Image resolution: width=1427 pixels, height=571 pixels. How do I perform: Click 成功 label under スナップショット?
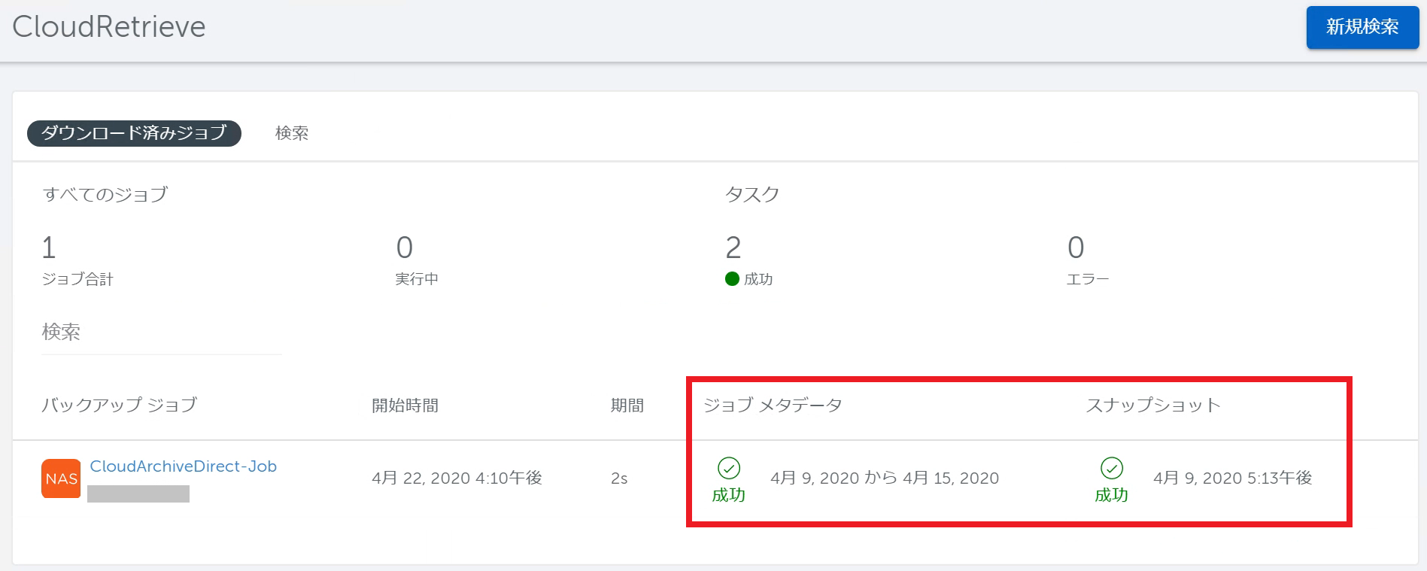click(x=1112, y=495)
